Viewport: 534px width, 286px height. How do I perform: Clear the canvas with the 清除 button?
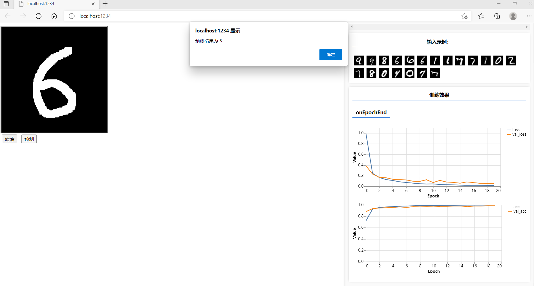click(10, 139)
